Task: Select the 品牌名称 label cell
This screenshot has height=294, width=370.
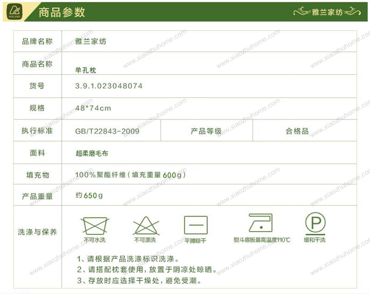Action: tap(37, 41)
